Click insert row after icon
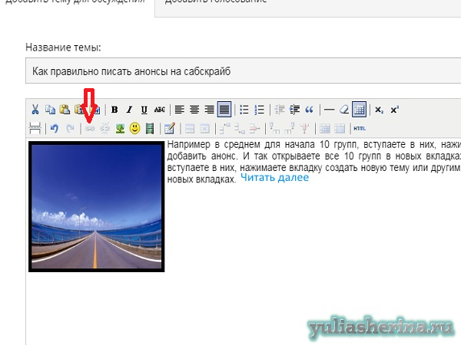The height and width of the screenshot is (345, 461). pos(240,129)
